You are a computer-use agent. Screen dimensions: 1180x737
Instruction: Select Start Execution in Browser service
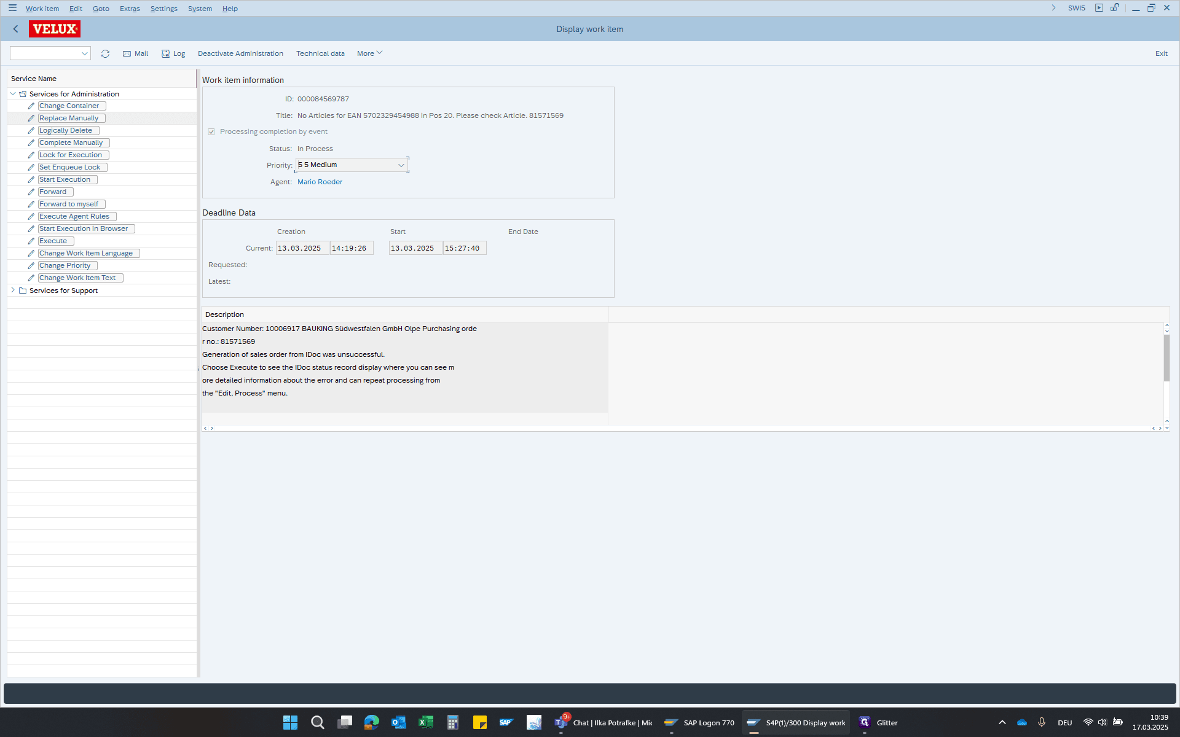point(86,228)
